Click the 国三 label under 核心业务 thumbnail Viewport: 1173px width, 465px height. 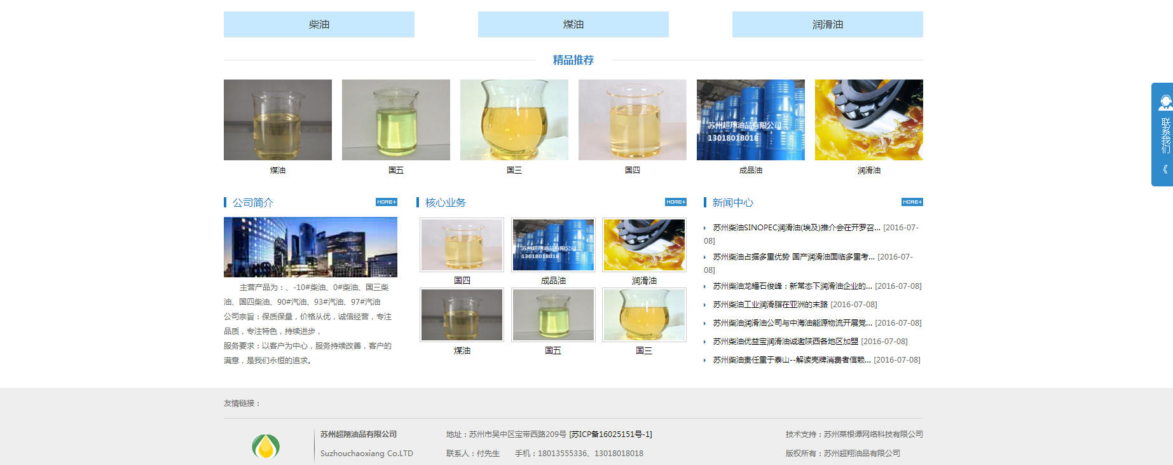pyautogui.click(x=644, y=350)
